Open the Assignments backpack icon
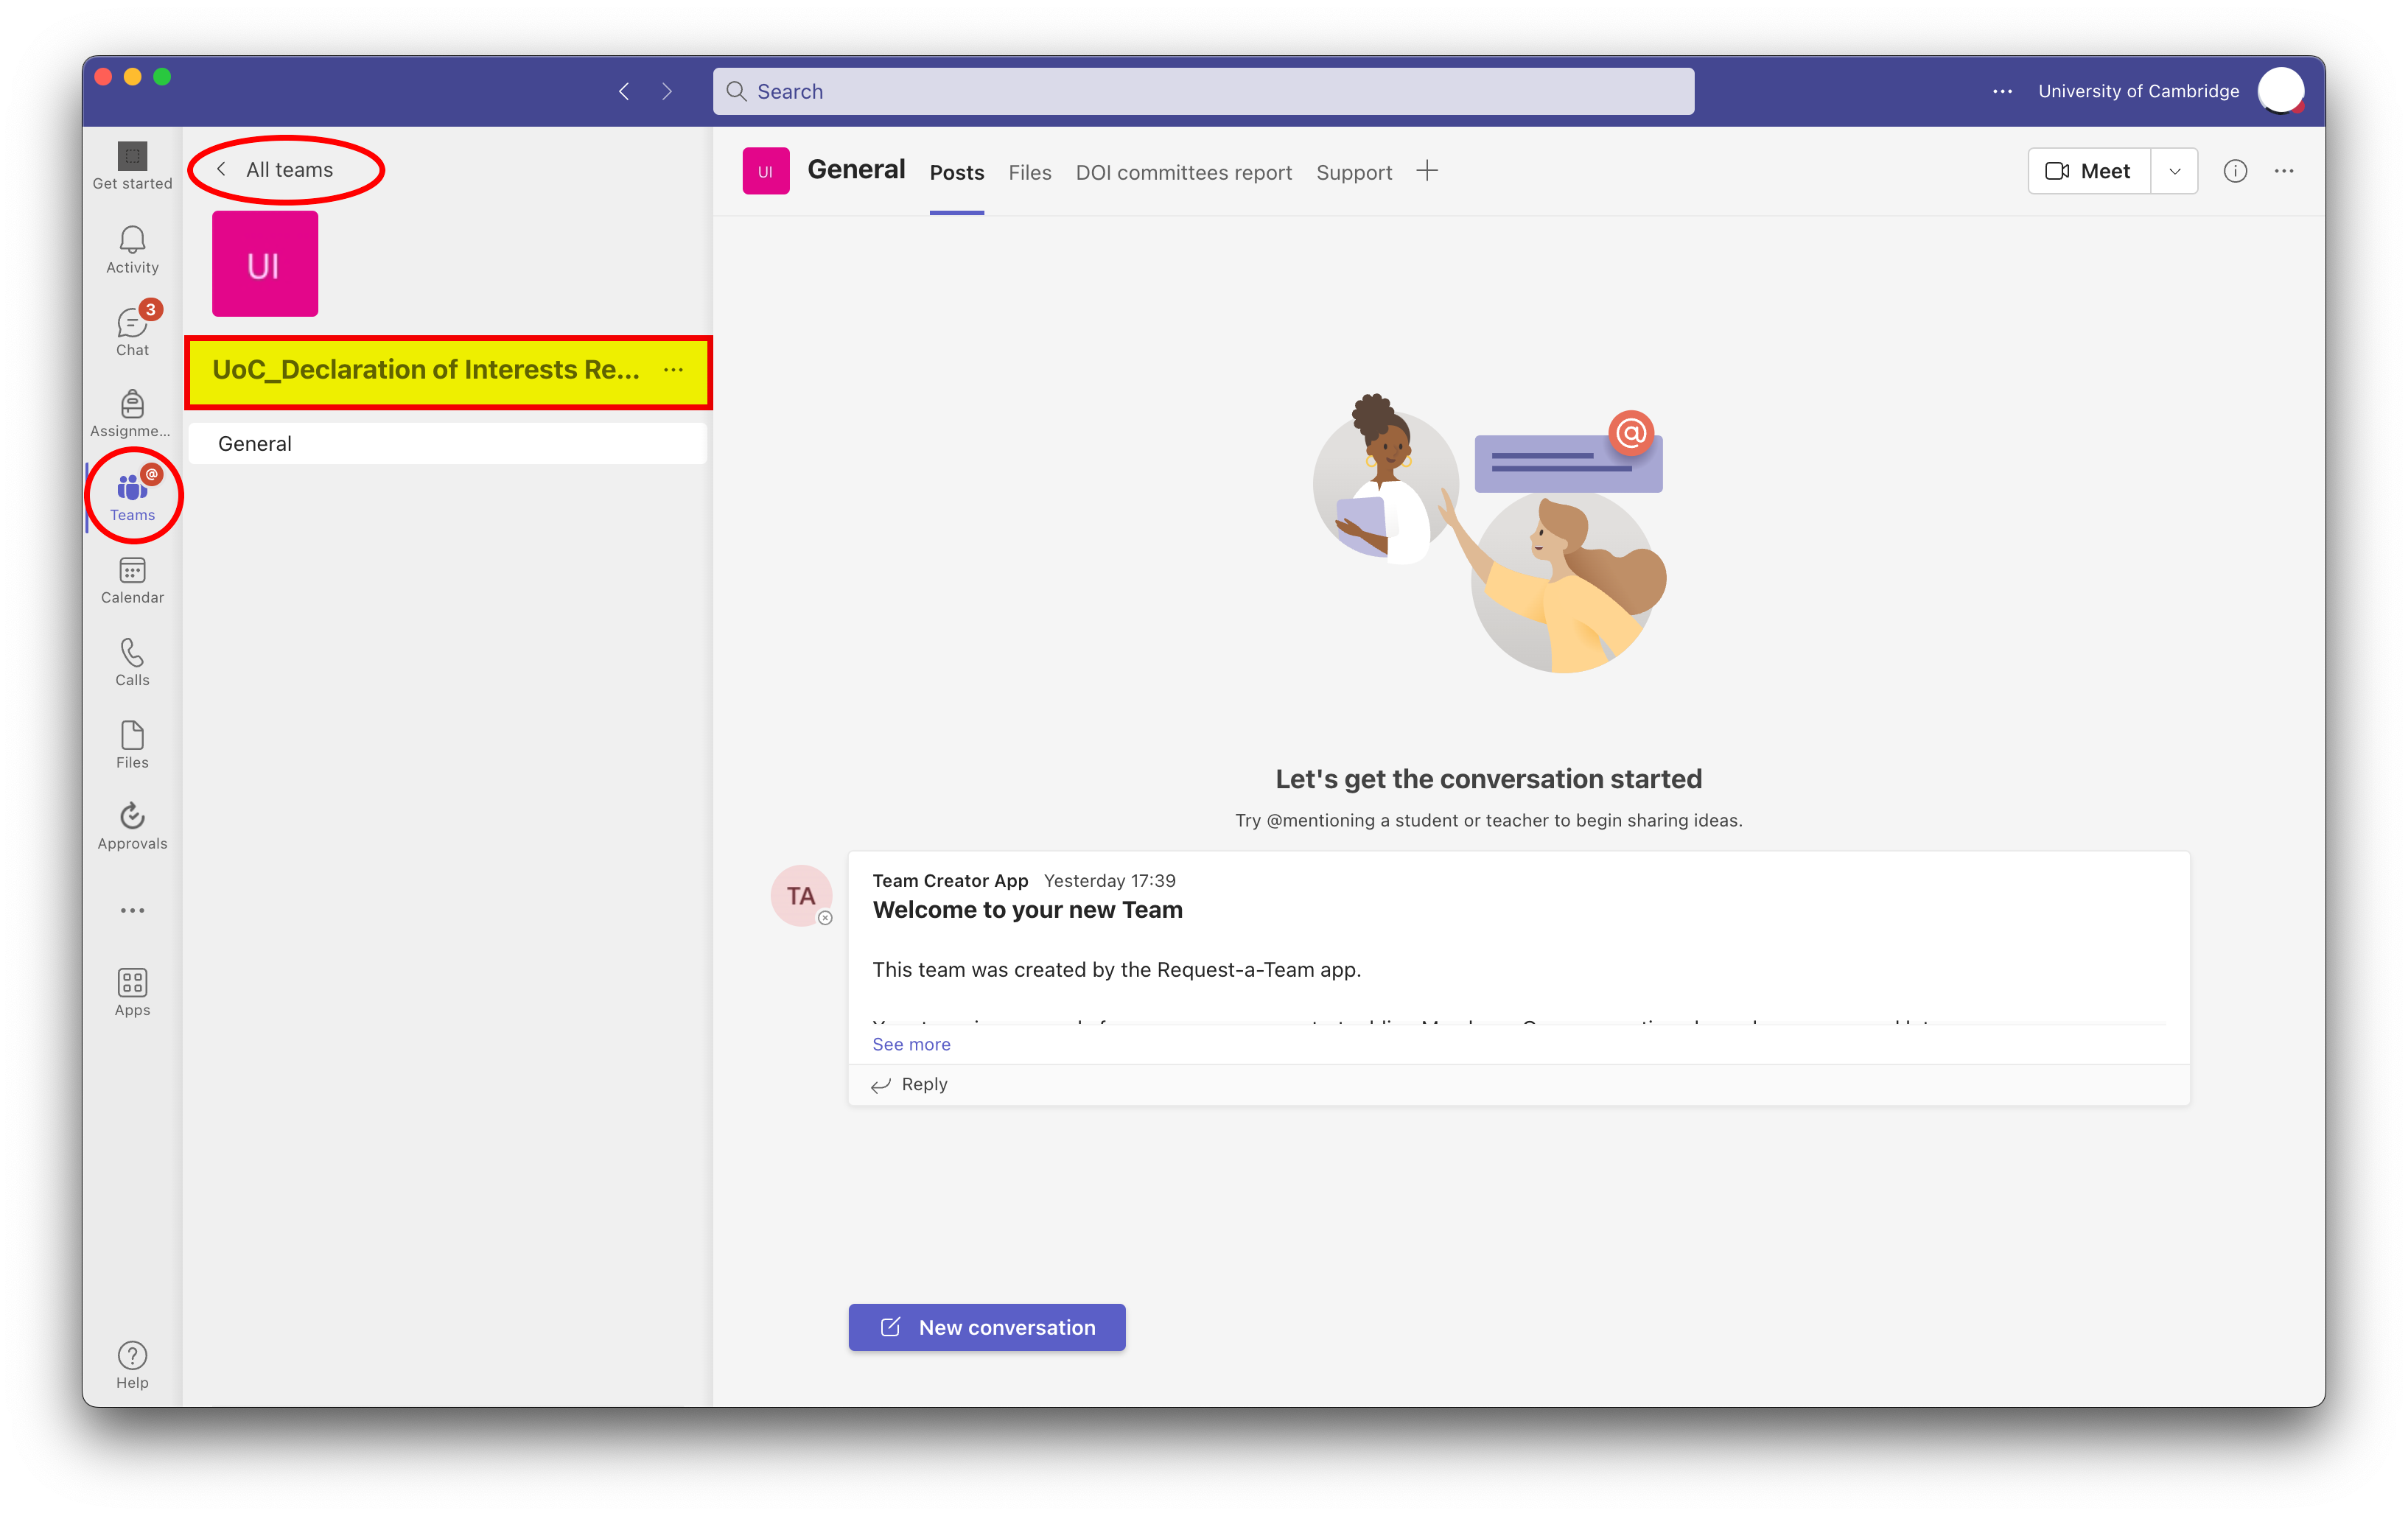The width and height of the screenshot is (2408, 1516). click(132, 414)
